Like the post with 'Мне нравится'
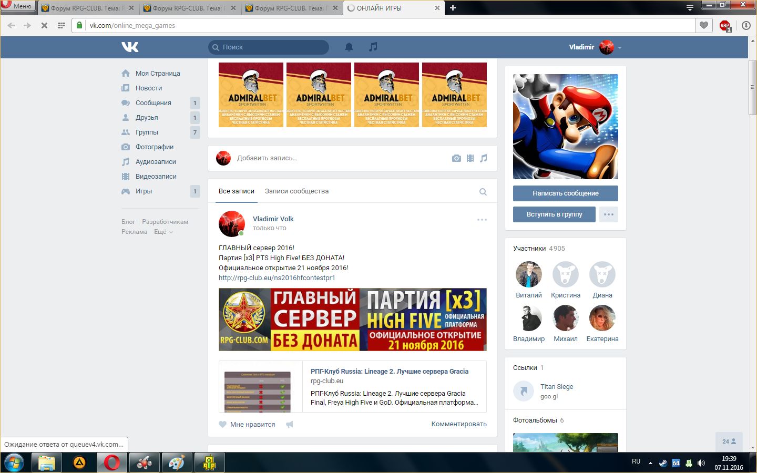Image resolution: width=757 pixels, height=473 pixels. [x=247, y=424]
